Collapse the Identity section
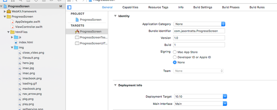The width and height of the screenshot is (277, 110). coord(115,16)
